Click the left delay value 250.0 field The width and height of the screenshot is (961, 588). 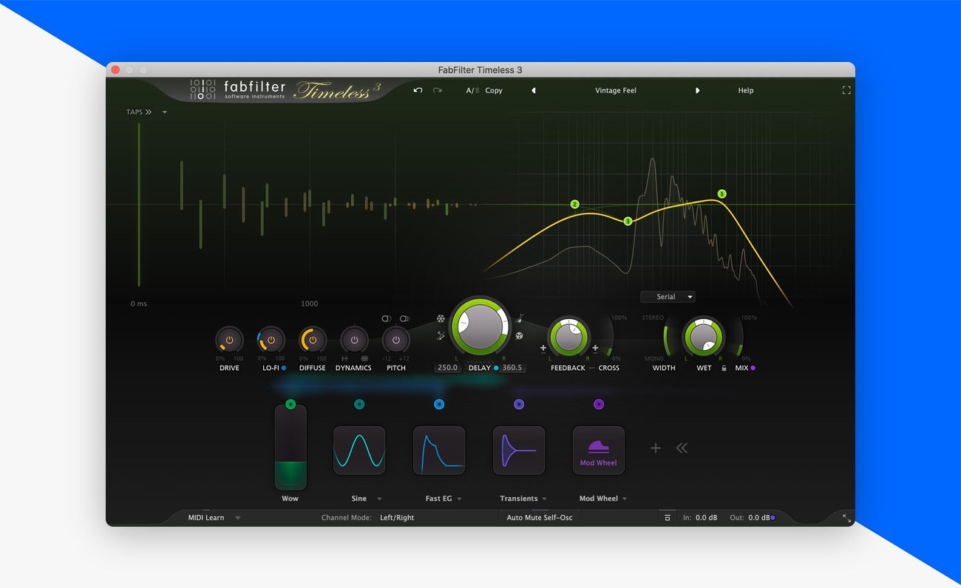[448, 367]
